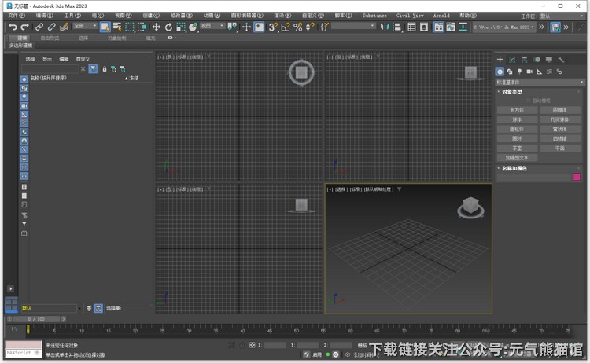
Task: Click the 茶壶 teapot button
Action: point(517,148)
